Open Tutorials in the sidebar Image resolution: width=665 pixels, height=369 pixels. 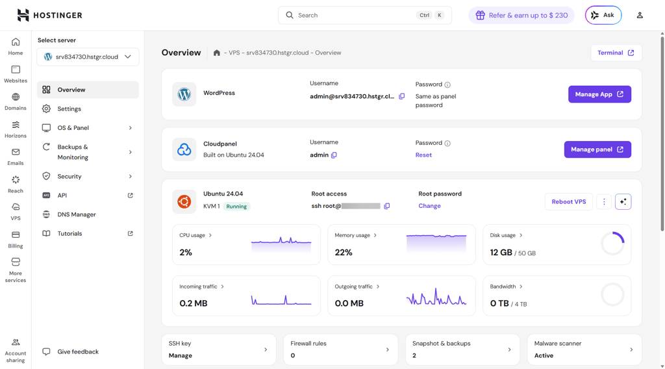(88, 234)
